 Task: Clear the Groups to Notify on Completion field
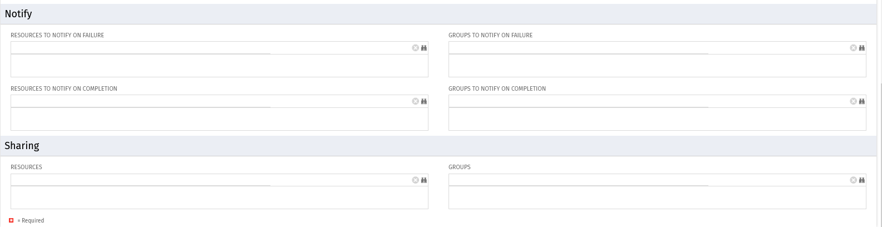click(853, 101)
